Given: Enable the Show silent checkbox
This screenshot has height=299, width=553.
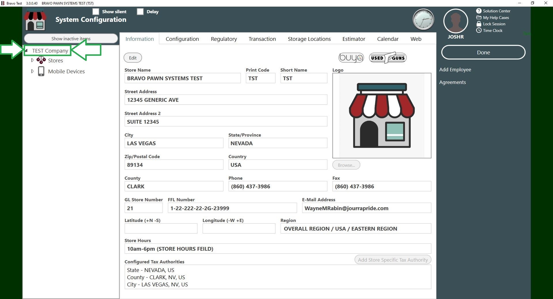Looking at the screenshot, I should tap(96, 11).
